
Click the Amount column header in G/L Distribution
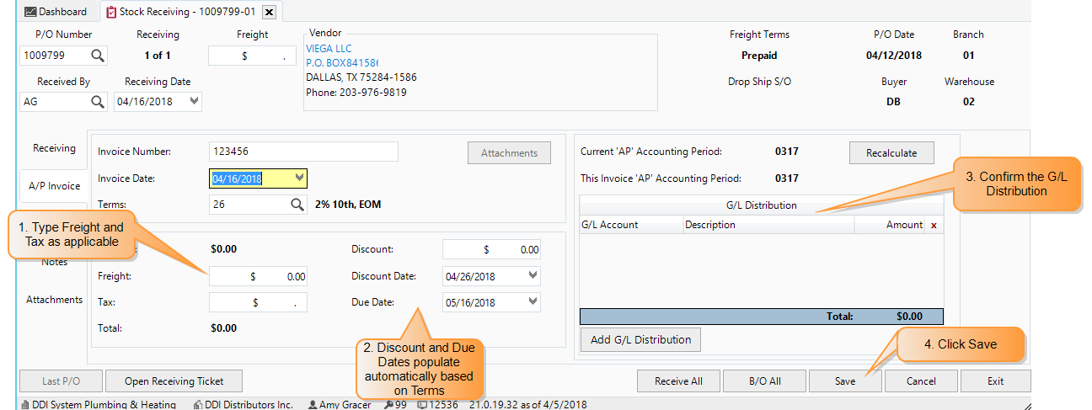point(891,225)
